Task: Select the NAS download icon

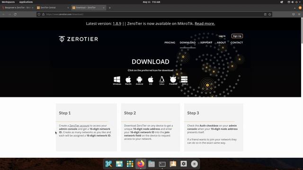Action: (x=184, y=80)
